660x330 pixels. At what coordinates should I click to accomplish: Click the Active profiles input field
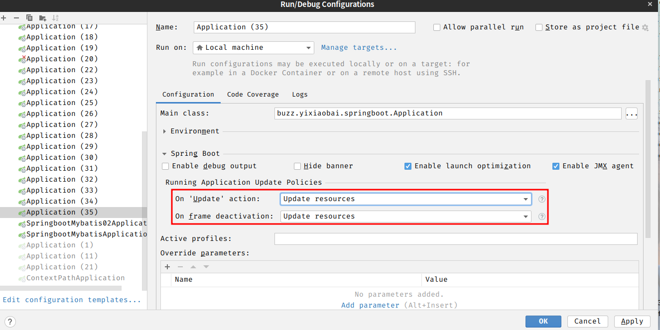tap(455, 239)
